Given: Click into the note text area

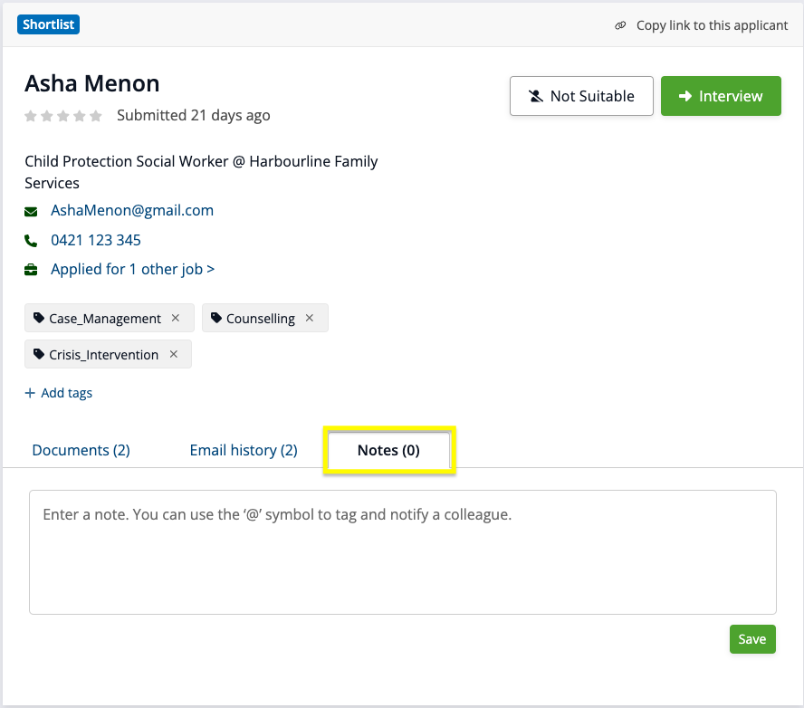Looking at the screenshot, I should pos(402,552).
